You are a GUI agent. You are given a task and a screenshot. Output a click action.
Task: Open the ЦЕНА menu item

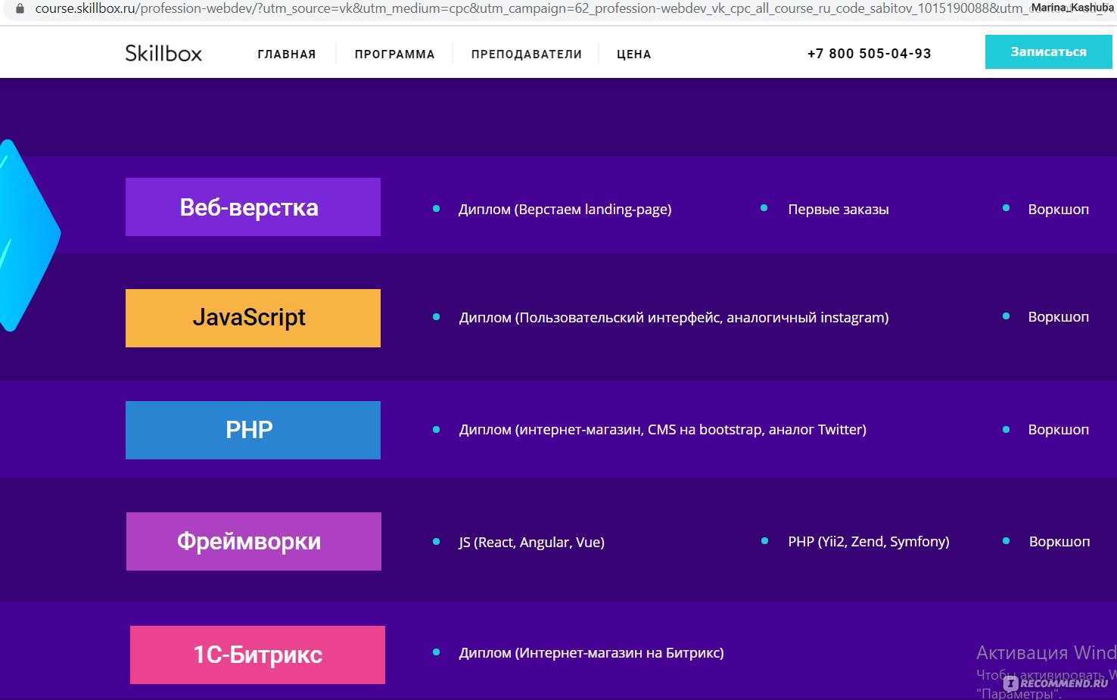click(x=633, y=54)
